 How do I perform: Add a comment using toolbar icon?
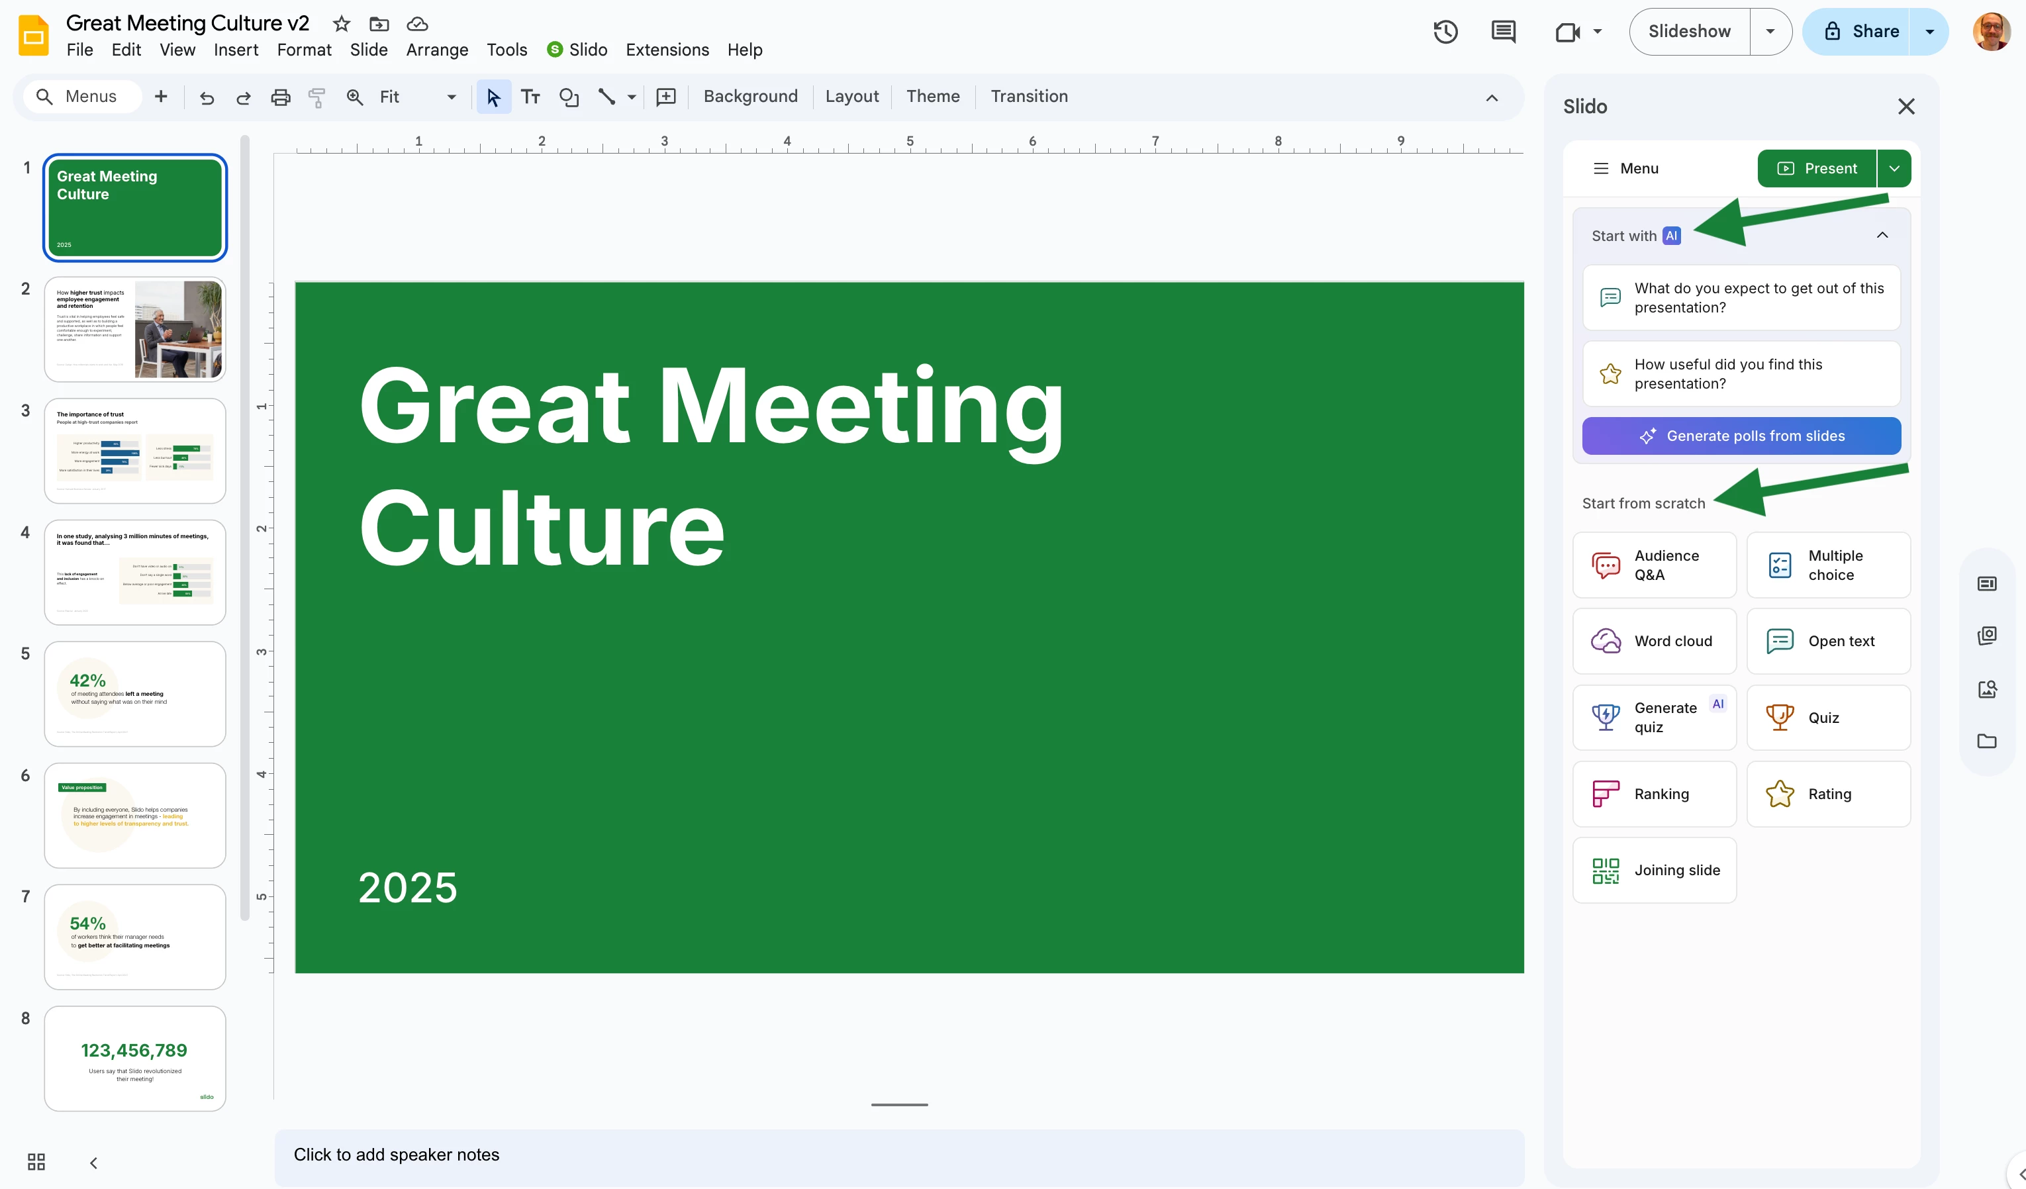[665, 97]
